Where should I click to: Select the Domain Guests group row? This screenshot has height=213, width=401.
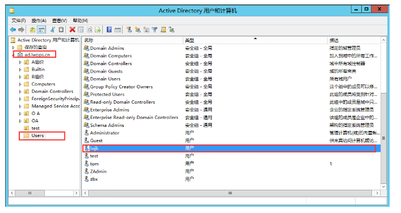click(231, 71)
